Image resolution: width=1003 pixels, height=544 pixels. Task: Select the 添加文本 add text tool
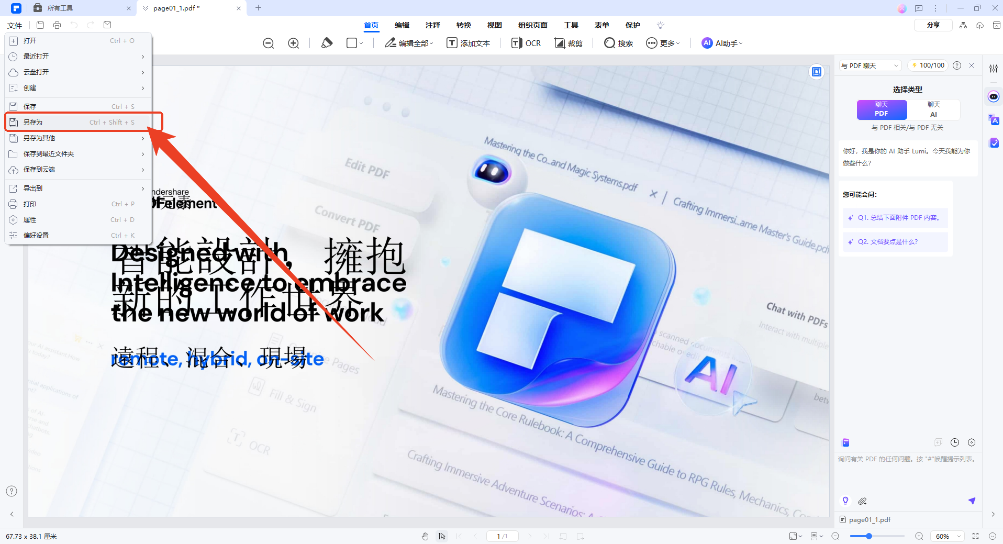pos(469,43)
